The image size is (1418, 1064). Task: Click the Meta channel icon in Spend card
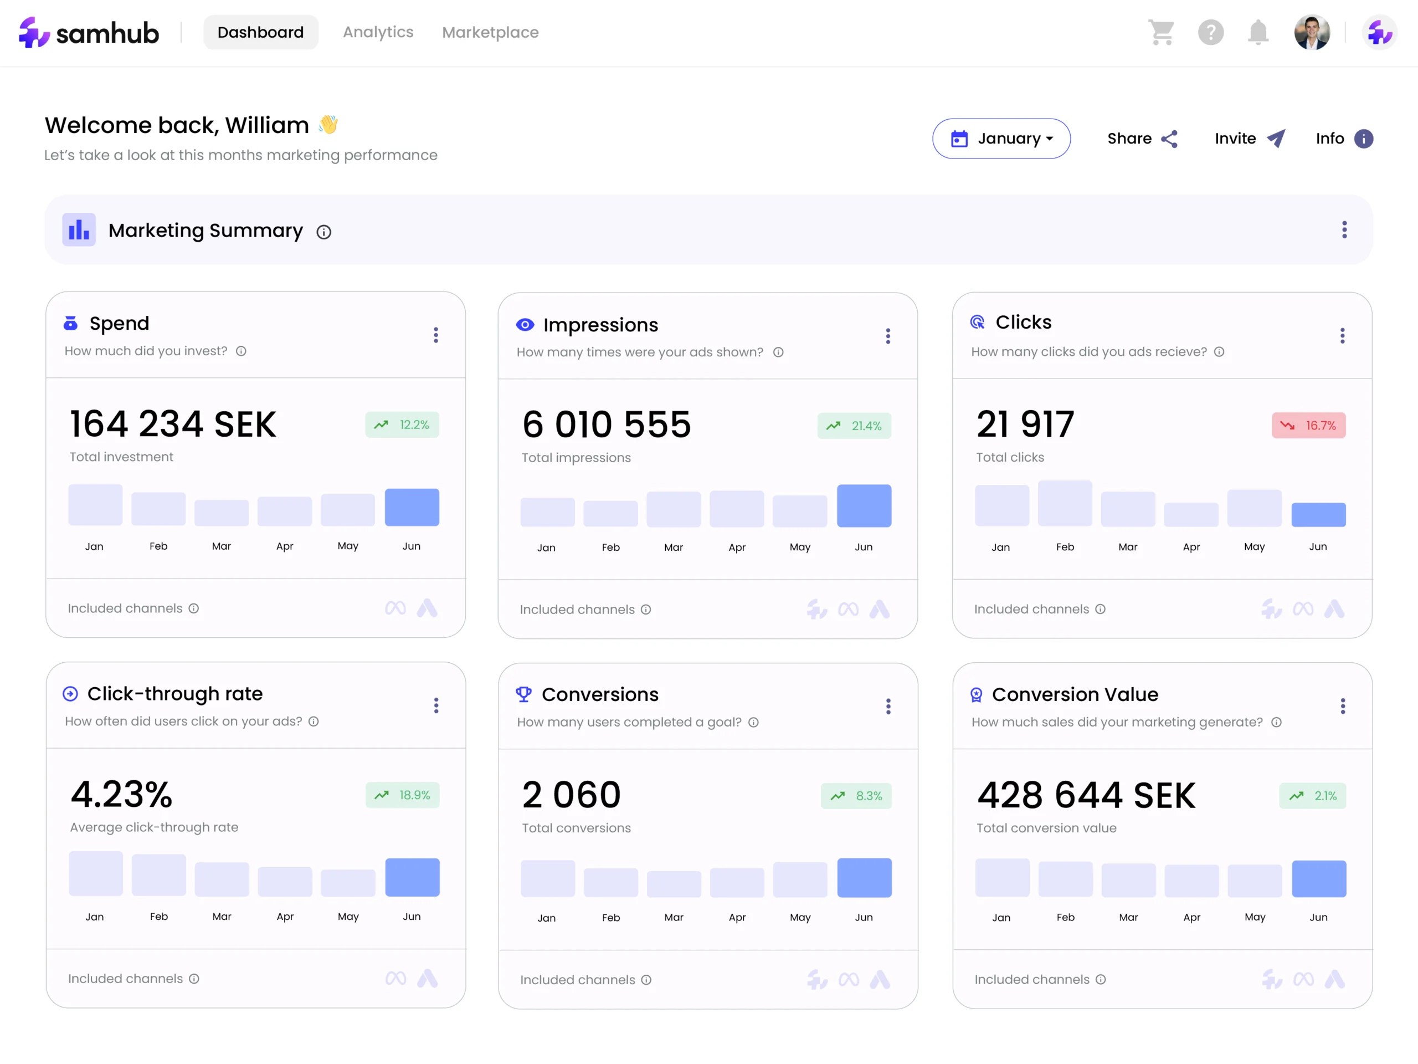tap(395, 608)
